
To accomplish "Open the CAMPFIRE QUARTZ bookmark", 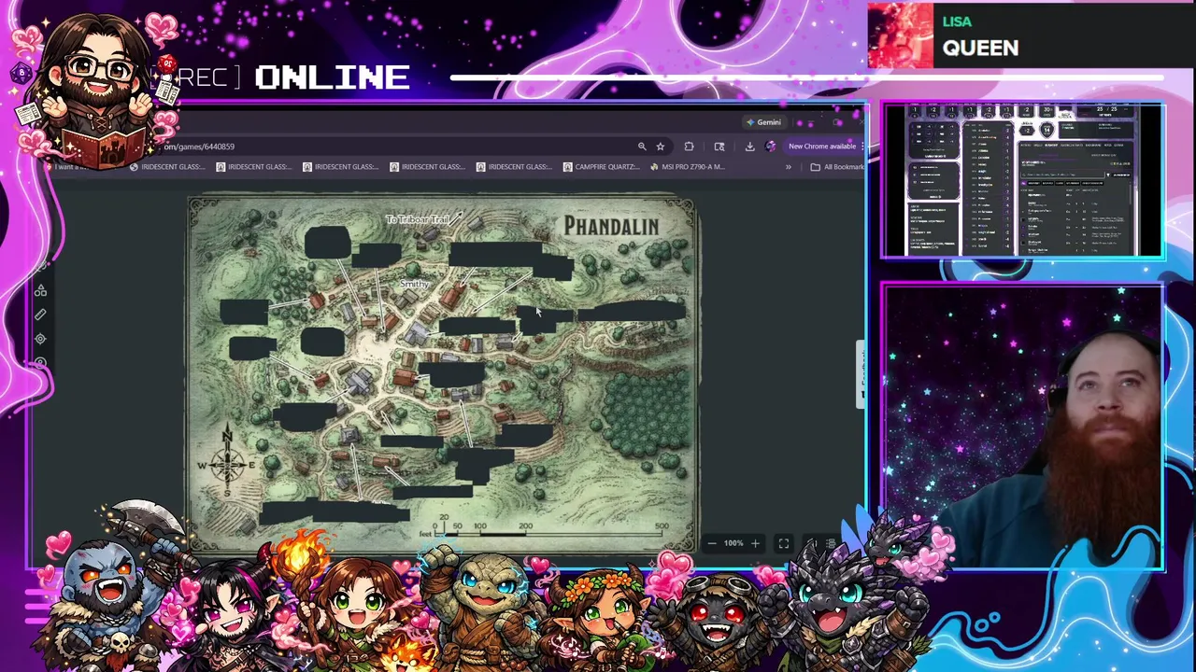I will pyautogui.click(x=602, y=167).
